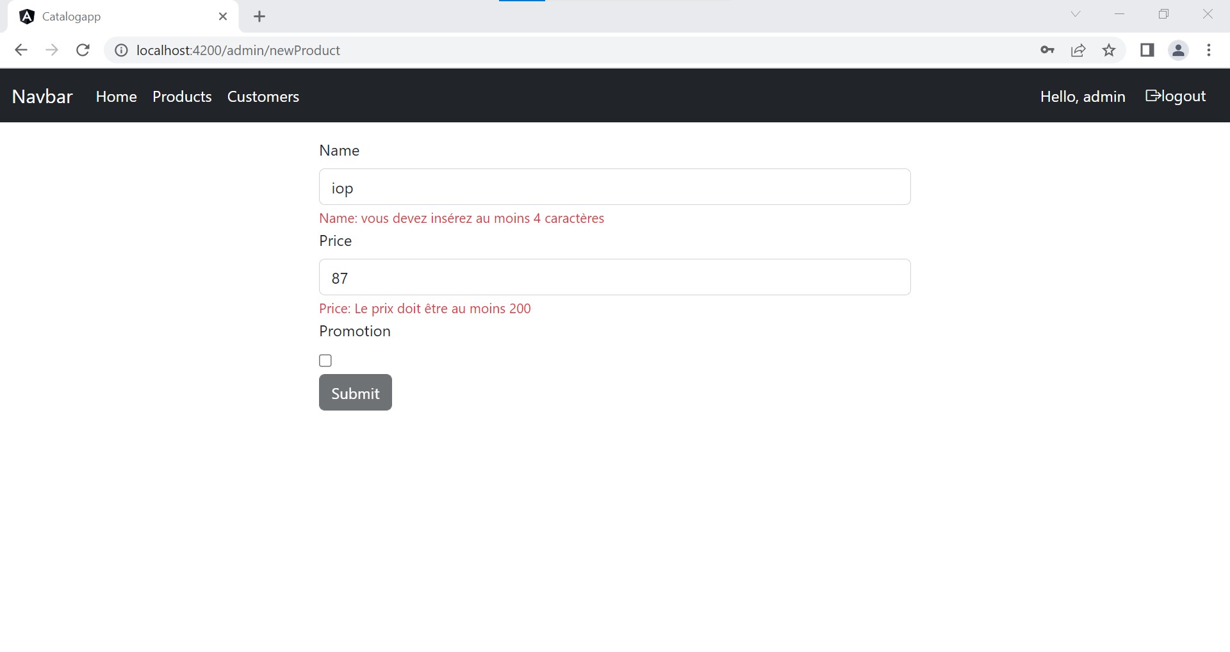Image resolution: width=1230 pixels, height=652 pixels.
Task: Open the Chrome three-dot menu
Action: pyautogui.click(x=1209, y=50)
